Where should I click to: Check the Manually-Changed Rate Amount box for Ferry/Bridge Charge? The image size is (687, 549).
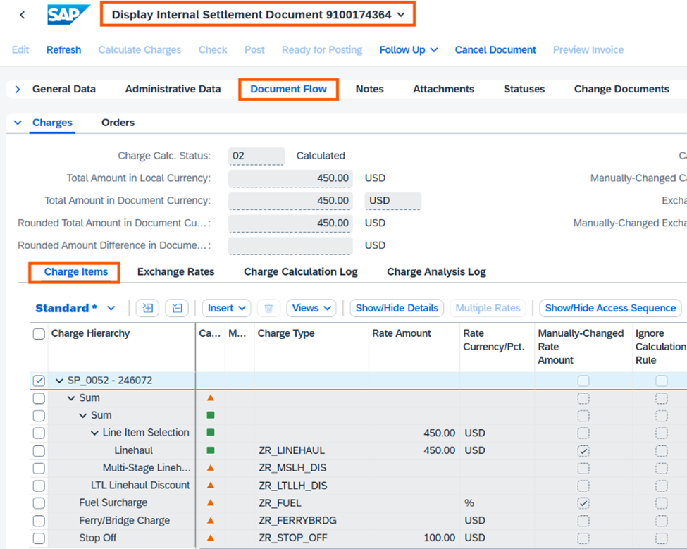(x=583, y=521)
